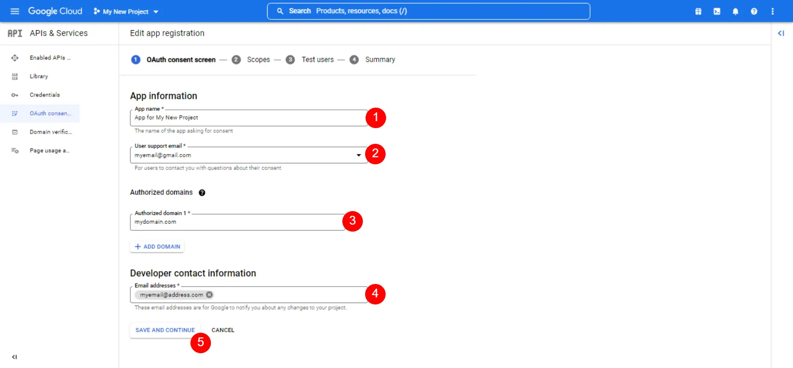Open the My New Project selector
The height and width of the screenshot is (368, 793).
126,12
